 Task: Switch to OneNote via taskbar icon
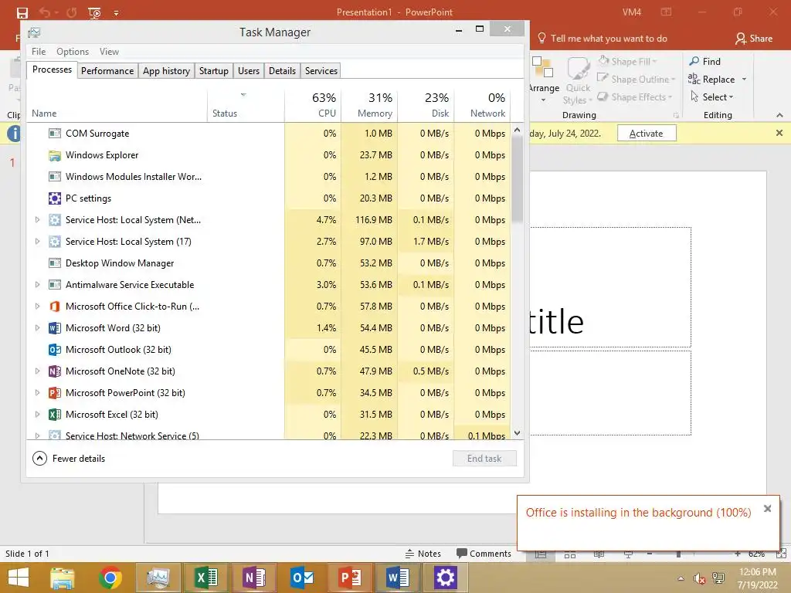click(253, 578)
